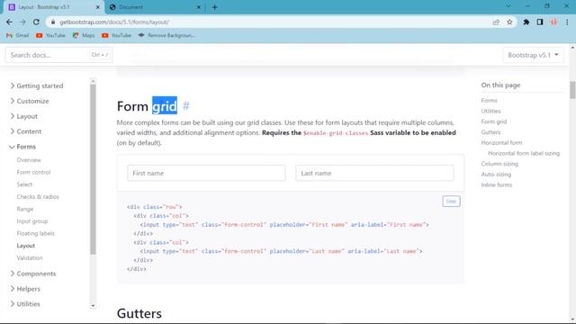The image size is (576, 324).
Task: Open the Floating labels page
Action: click(35, 233)
